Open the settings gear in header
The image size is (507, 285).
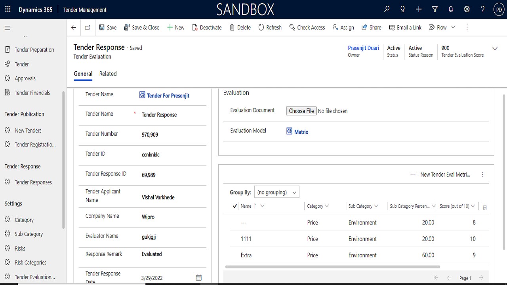point(467,9)
